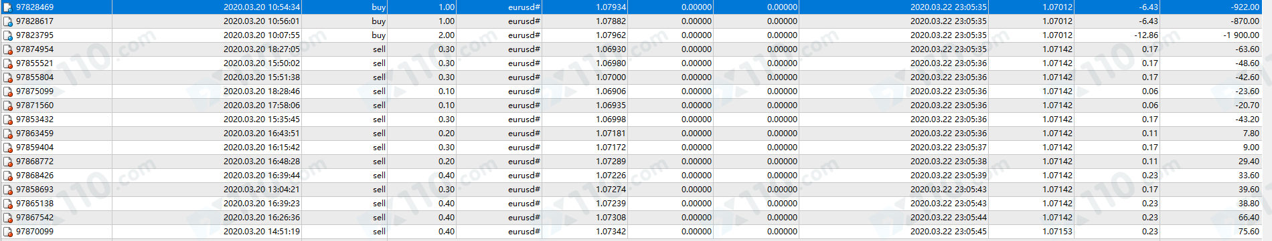Click the profit value -1 900.00

coord(1241,35)
